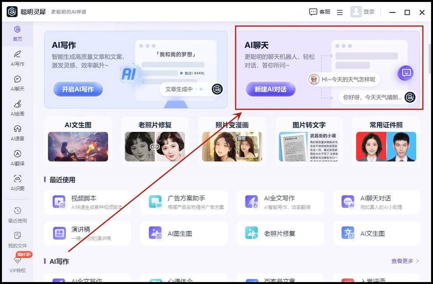Screen dimensions: 433x284
Task: Go to the 首页 tab
Action: (x=17, y=33)
